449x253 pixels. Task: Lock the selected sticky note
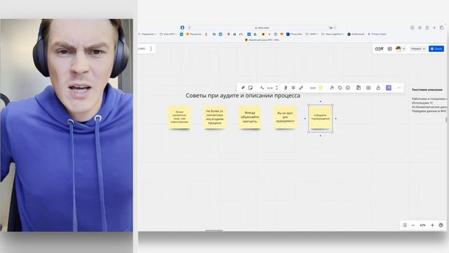pos(378,88)
